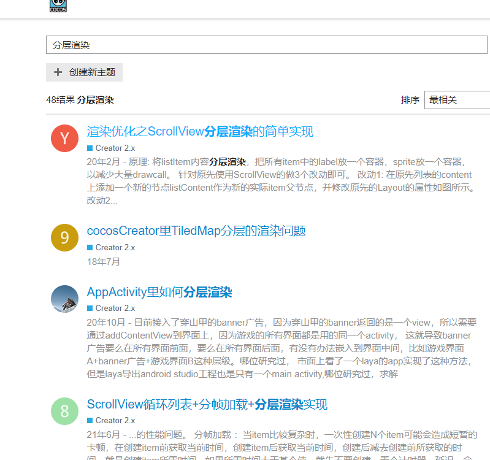Click the green 8 user avatar
The image size is (490, 460).
tap(64, 411)
